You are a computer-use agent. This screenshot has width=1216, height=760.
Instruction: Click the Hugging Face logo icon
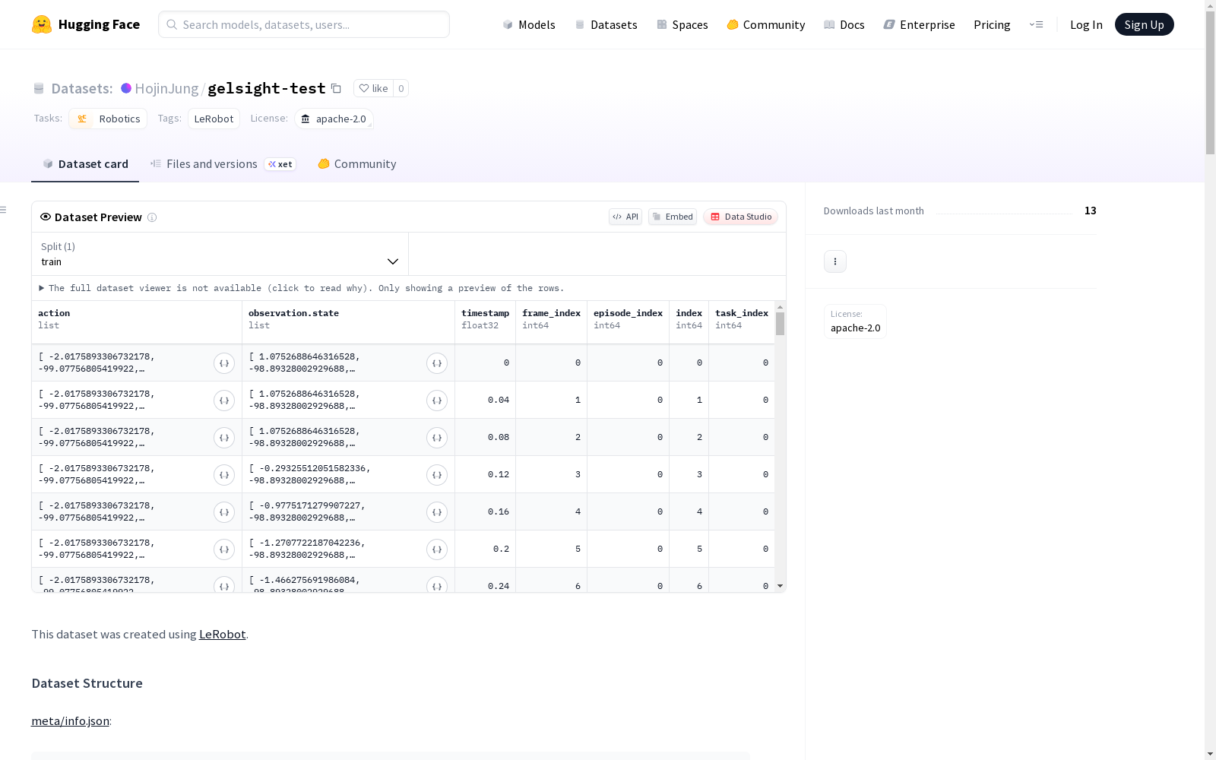tap(42, 24)
